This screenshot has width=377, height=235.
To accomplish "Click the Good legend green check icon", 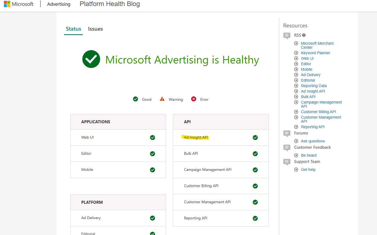I will tap(135, 99).
